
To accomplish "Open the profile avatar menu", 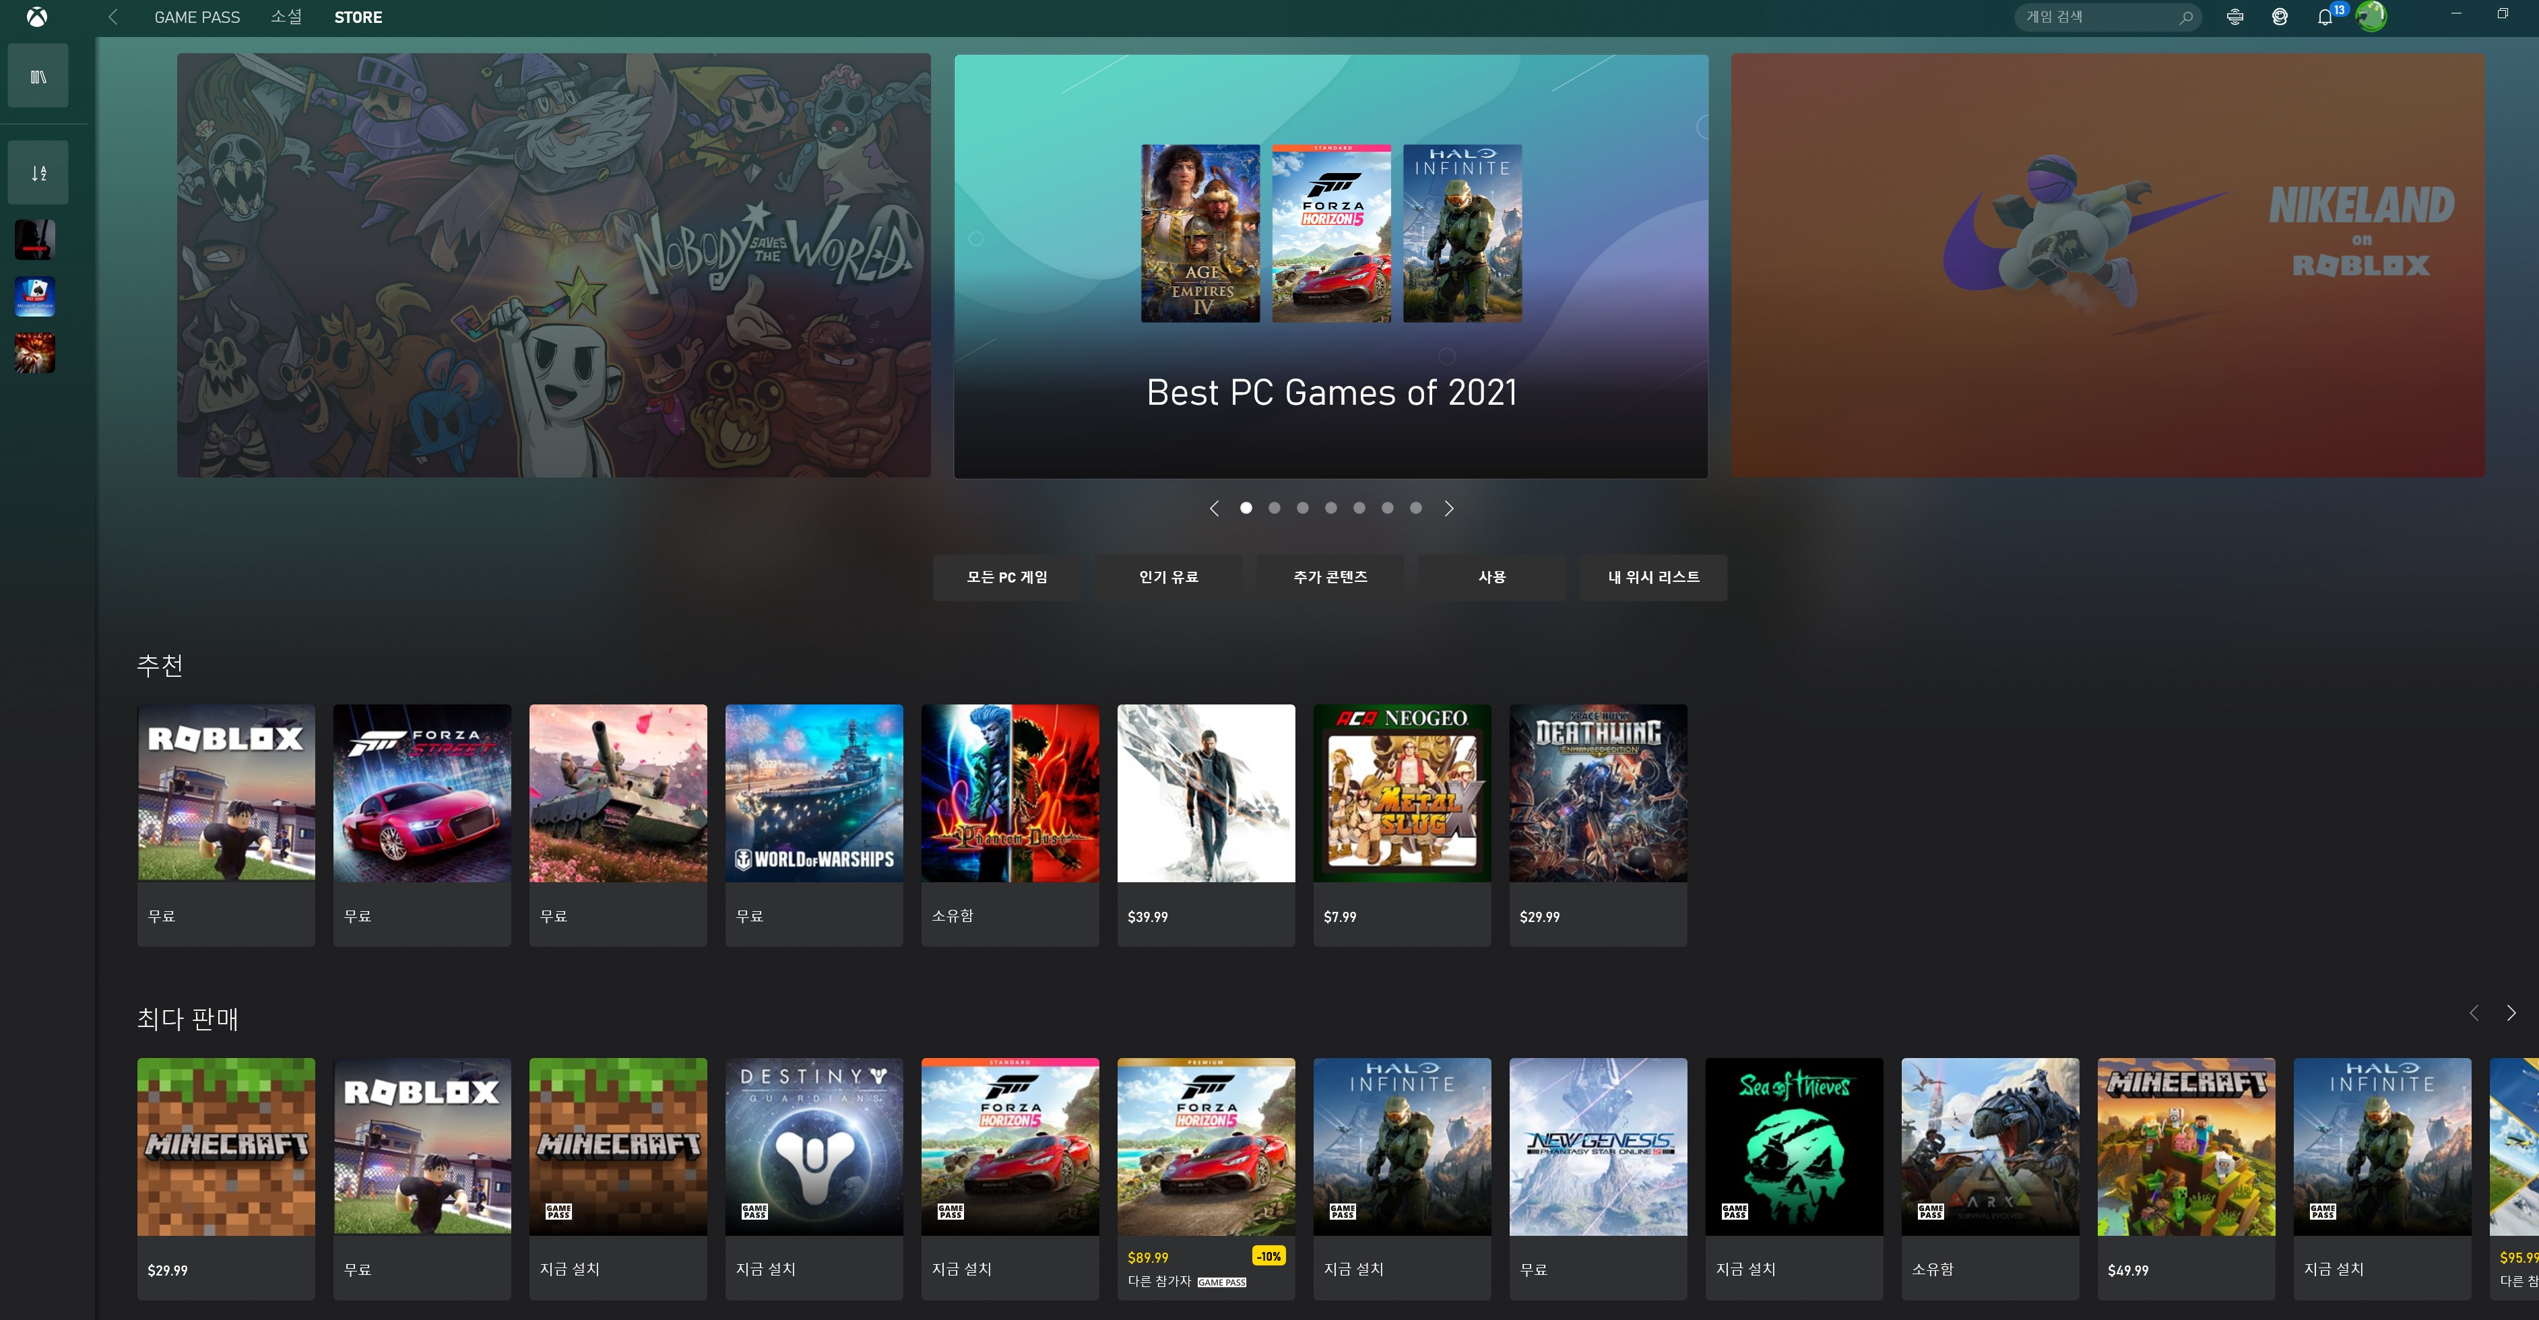I will coord(2371,17).
